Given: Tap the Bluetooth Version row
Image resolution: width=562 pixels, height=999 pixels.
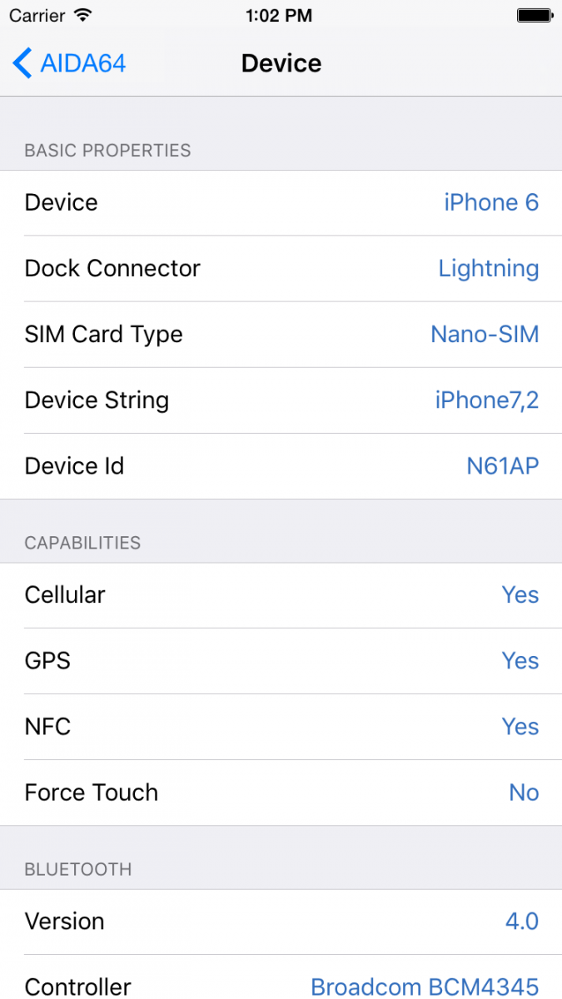Looking at the screenshot, I should pyautogui.click(x=281, y=922).
